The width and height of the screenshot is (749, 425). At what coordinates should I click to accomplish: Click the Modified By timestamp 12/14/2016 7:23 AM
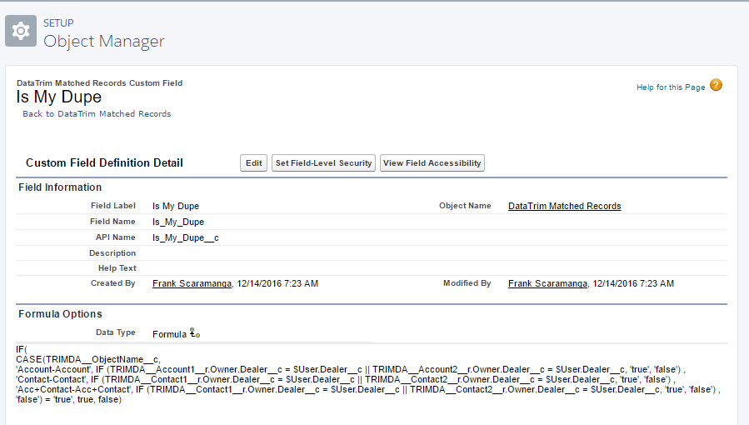633,283
